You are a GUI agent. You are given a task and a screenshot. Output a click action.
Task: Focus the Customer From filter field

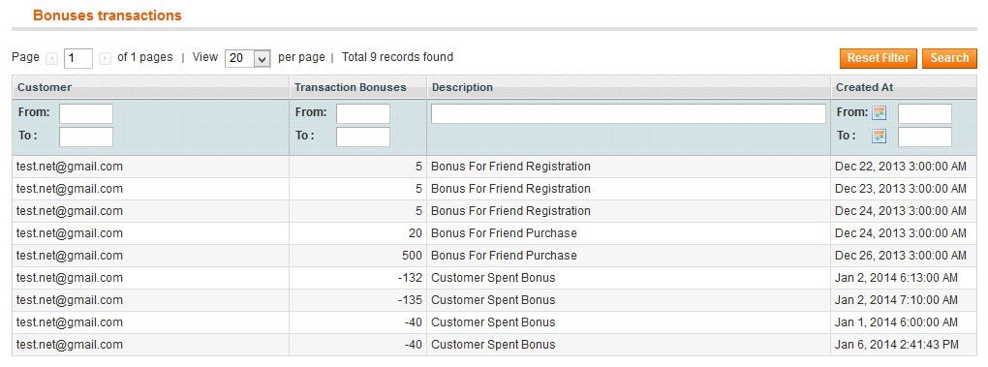pyautogui.click(x=86, y=114)
